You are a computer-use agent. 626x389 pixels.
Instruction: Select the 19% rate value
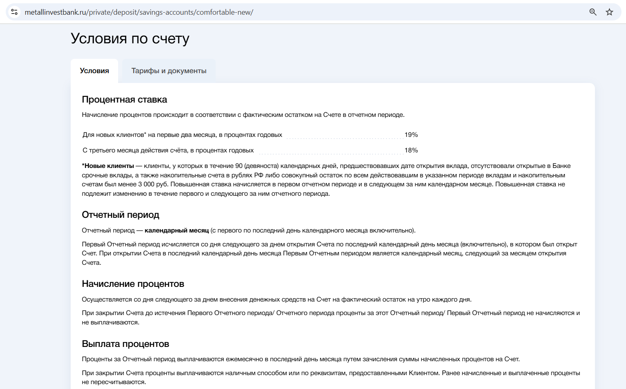click(x=411, y=135)
